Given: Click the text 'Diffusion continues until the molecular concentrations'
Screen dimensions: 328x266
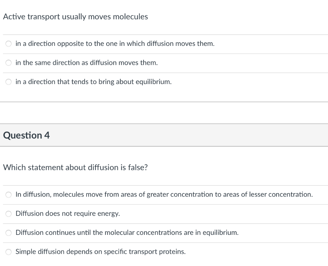Looking at the screenshot, I should click(x=127, y=233).
